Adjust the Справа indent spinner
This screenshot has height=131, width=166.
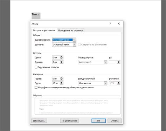point(62,62)
